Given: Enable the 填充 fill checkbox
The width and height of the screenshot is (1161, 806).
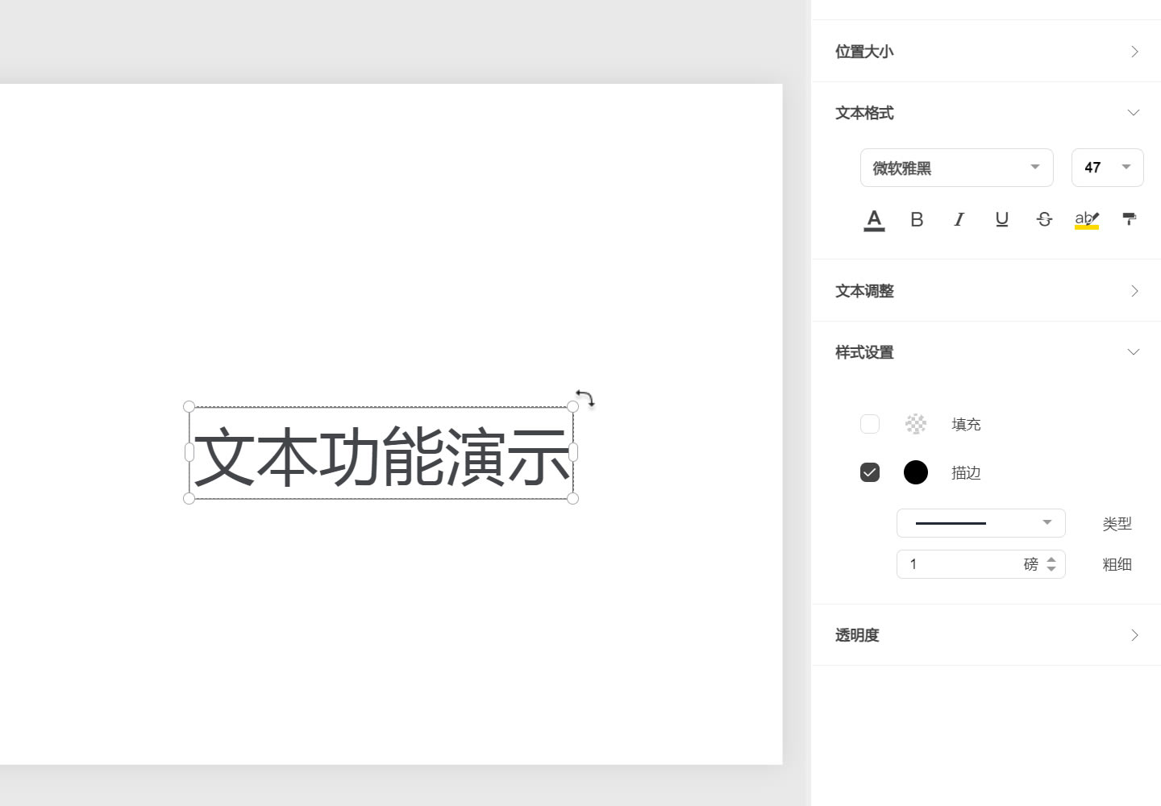Looking at the screenshot, I should tap(870, 424).
